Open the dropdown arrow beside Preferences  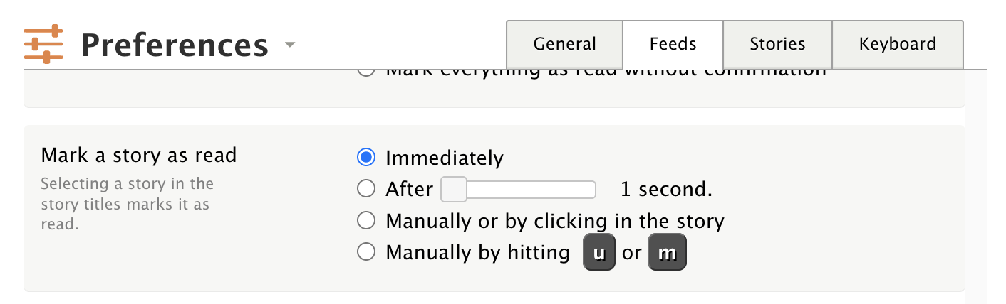point(289,45)
